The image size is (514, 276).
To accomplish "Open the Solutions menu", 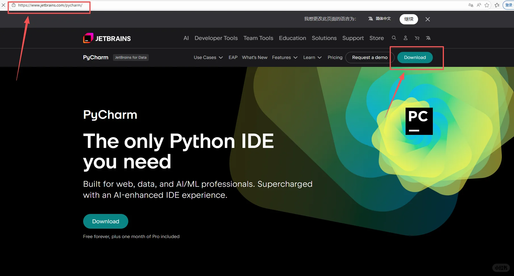I will [x=324, y=38].
